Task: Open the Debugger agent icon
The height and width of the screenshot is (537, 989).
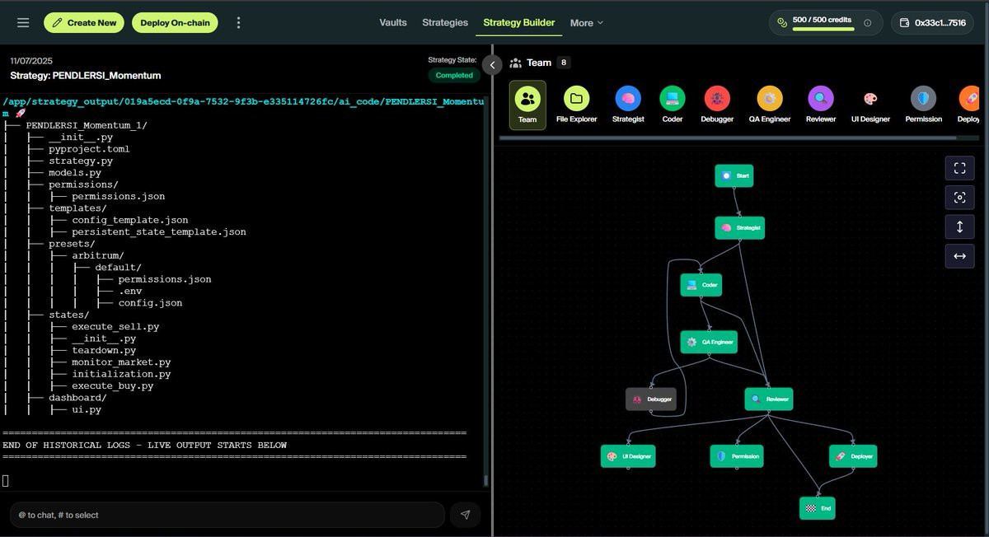Action: tap(717, 99)
